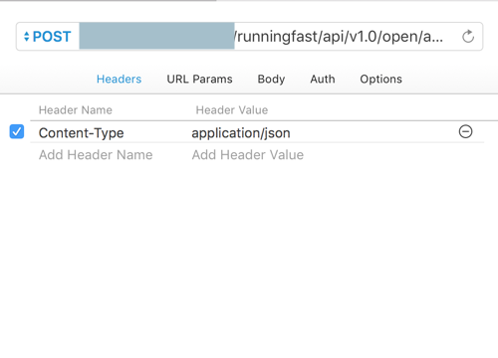Switch to the Body tab
Screen dimensions: 498x358
coord(271,79)
